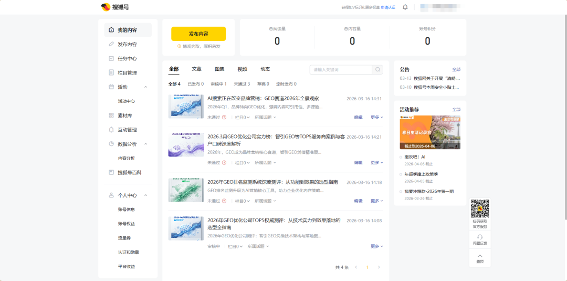Click the 发布内容 pencil icon in sidebar
Image resolution: width=567 pixels, height=281 pixels.
[x=111, y=44]
